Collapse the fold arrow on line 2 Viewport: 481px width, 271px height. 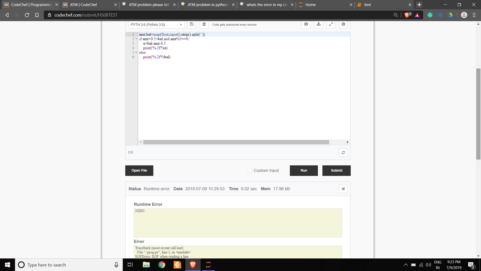click(x=136, y=39)
